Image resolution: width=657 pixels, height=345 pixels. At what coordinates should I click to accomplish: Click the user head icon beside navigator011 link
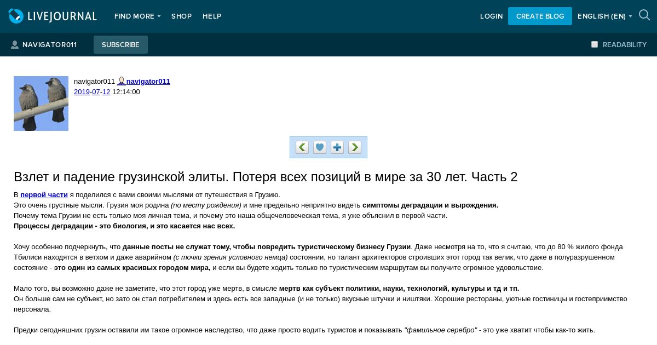122,81
